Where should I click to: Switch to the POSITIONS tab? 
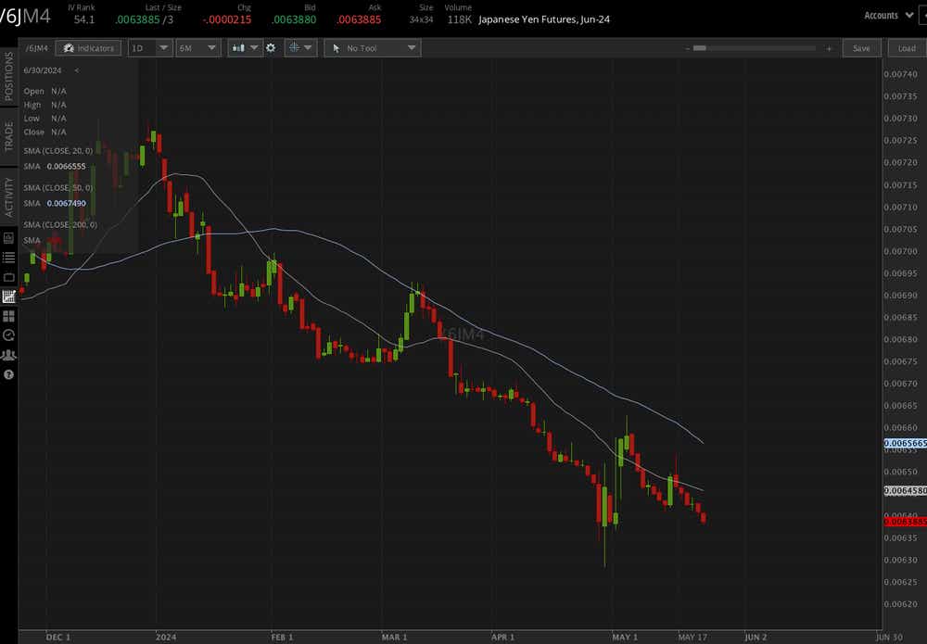click(x=6, y=79)
